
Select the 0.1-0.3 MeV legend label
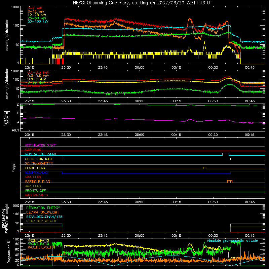pyautogui.click(x=38, y=72)
